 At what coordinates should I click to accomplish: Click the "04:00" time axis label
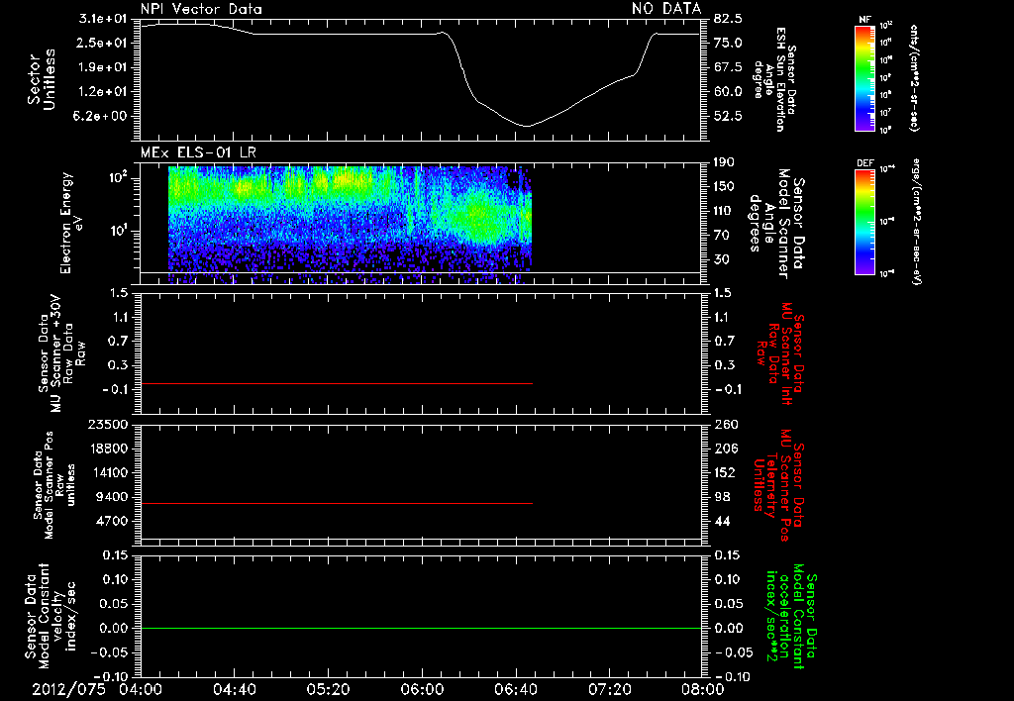point(141,689)
